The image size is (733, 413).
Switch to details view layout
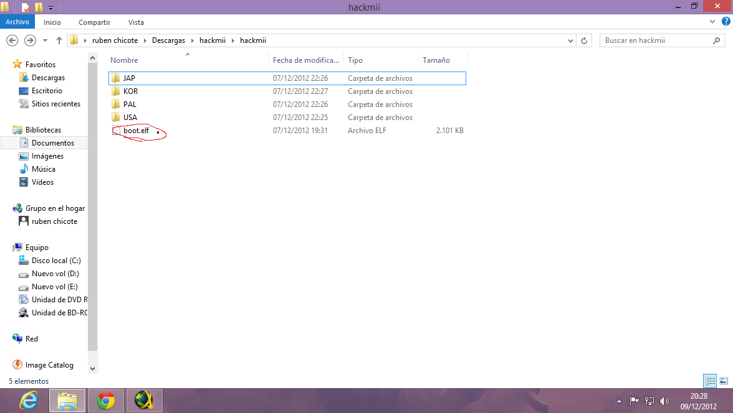pyautogui.click(x=710, y=381)
